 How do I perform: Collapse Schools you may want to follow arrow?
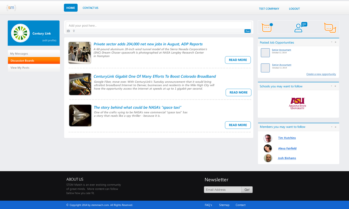[332, 86]
